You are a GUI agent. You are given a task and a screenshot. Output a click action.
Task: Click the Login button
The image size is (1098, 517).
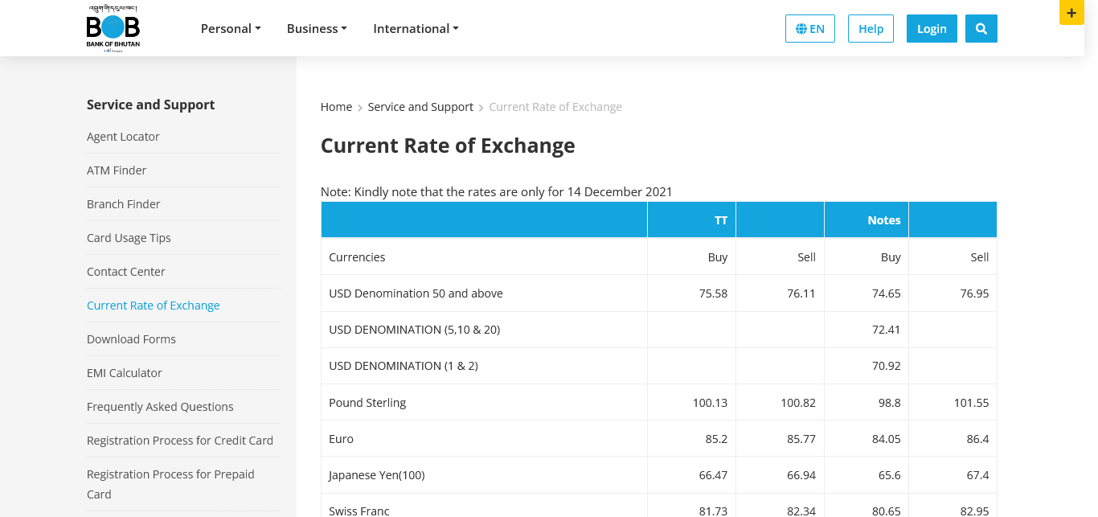pyautogui.click(x=932, y=29)
